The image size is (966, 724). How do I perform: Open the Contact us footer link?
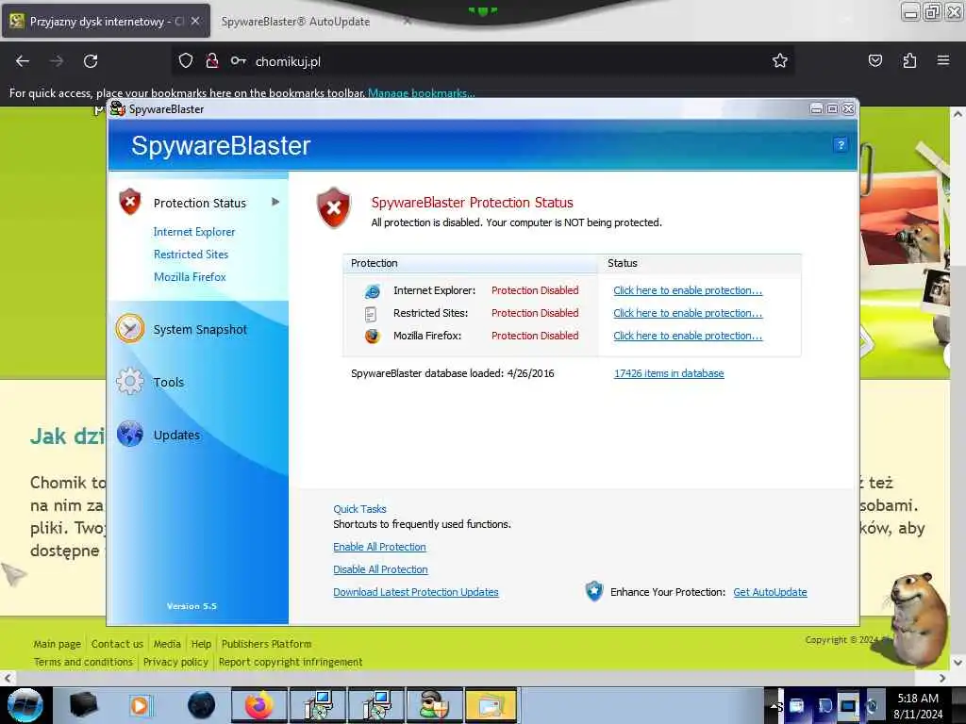pos(117,644)
